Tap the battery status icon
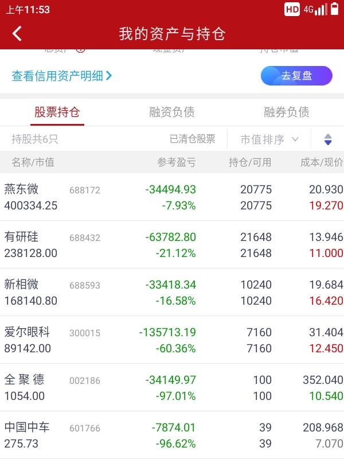Image resolution: width=344 pixels, height=459 pixels. (x=334, y=9)
